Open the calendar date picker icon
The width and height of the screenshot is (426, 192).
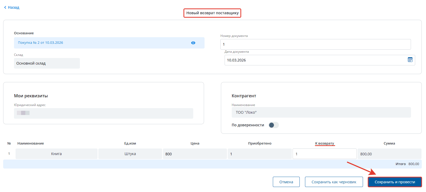[x=410, y=60]
